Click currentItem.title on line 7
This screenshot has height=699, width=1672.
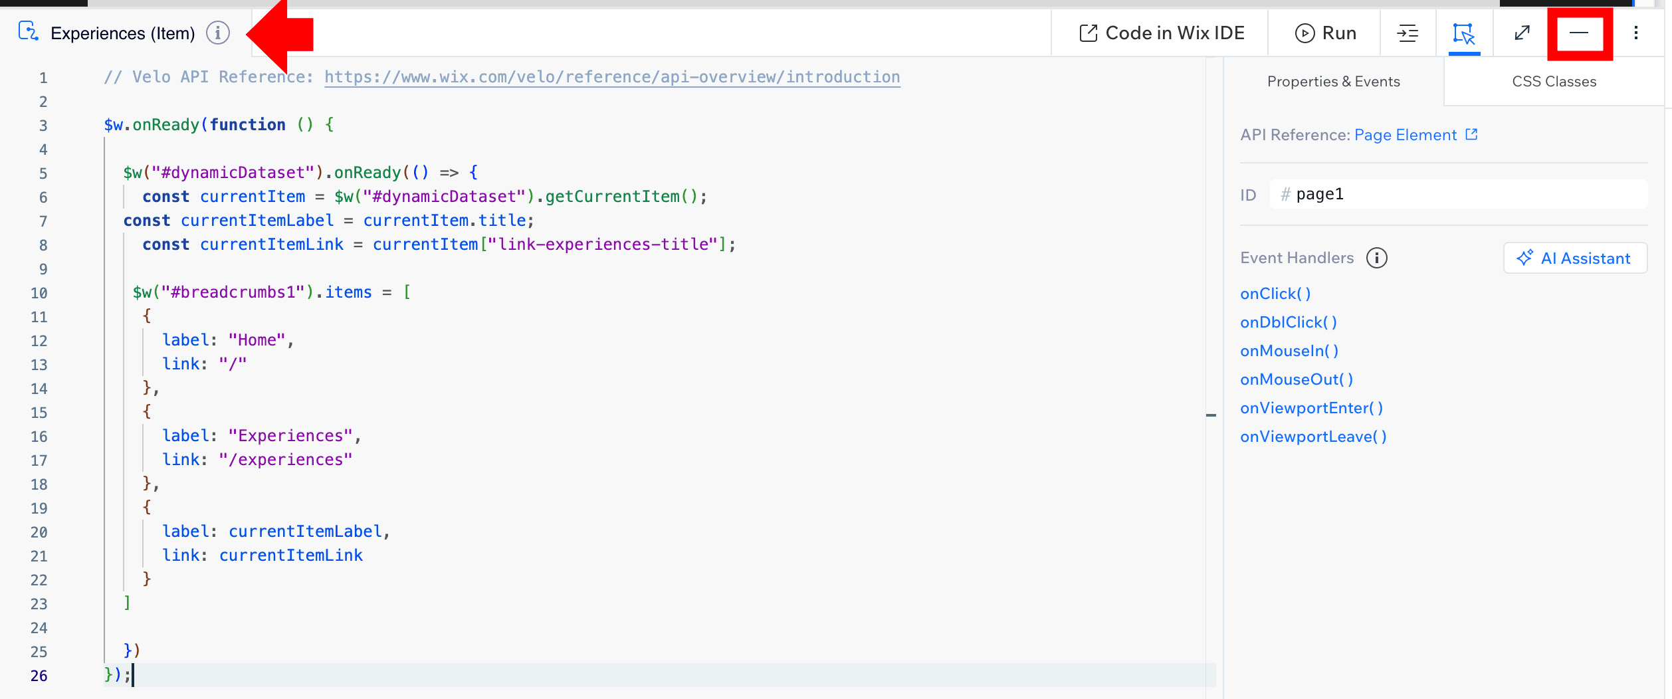click(445, 221)
